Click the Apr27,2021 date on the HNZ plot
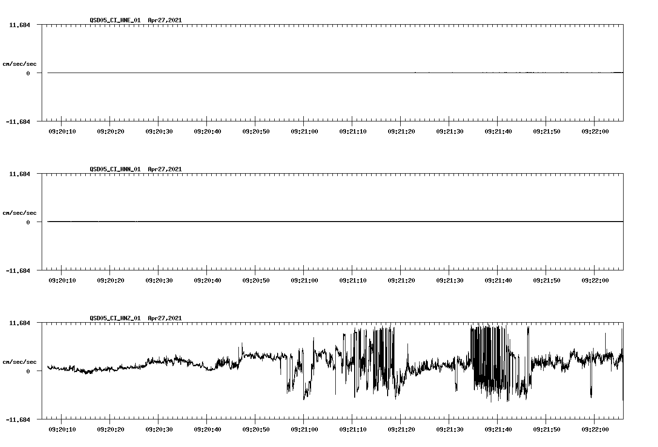This screenshot has width=658, height=447. point(165,318)
